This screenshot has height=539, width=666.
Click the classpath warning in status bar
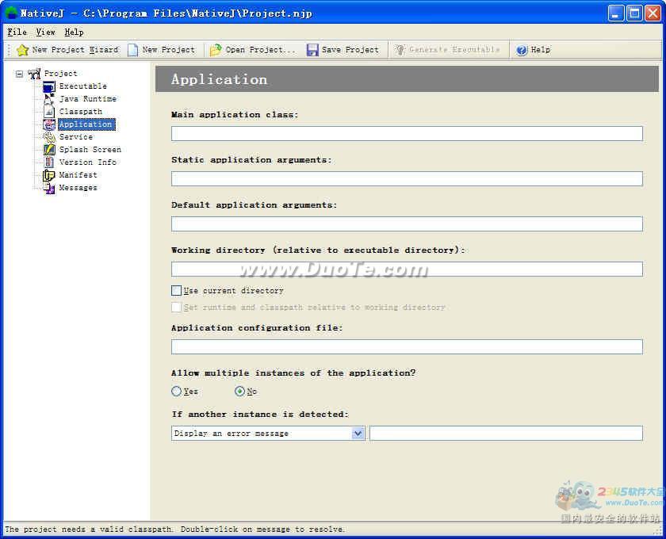pyautogui.click(x=174, y=529)
